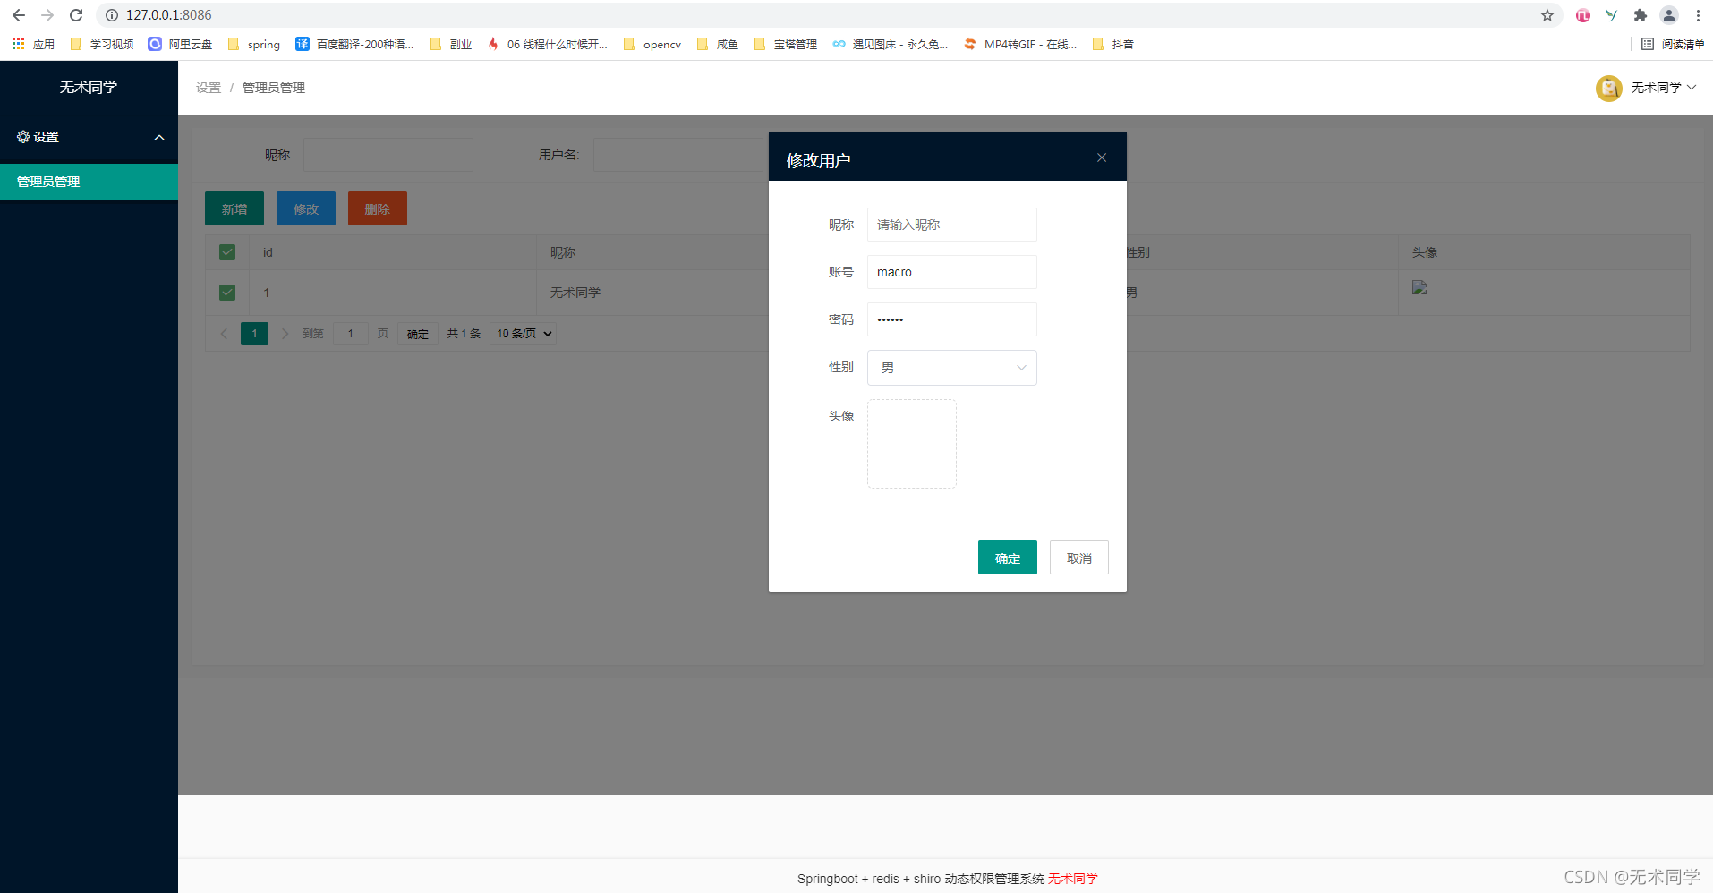This screenshot has width=1713, height=893.
Task: Click the 确定 button in the dialog
Action: [1008, 557]
